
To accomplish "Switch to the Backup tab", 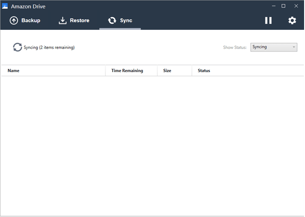I will coord(31,20).
